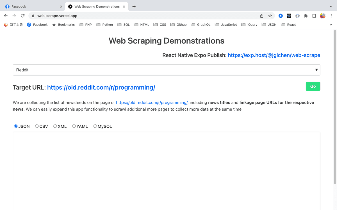The height and width of the screenshot is (210, 337).
Task: Open the Github bookmarks folder
Action: pos(178,25)
